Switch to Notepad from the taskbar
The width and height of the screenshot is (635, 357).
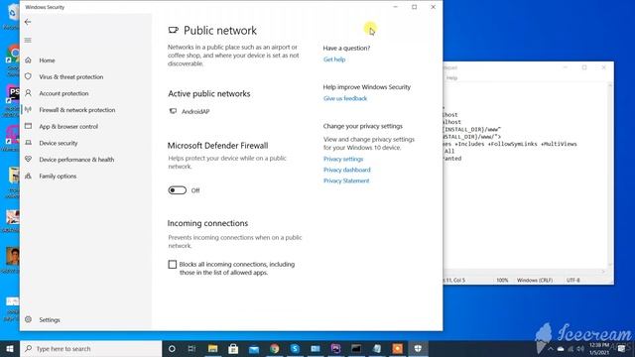point(377,348)
